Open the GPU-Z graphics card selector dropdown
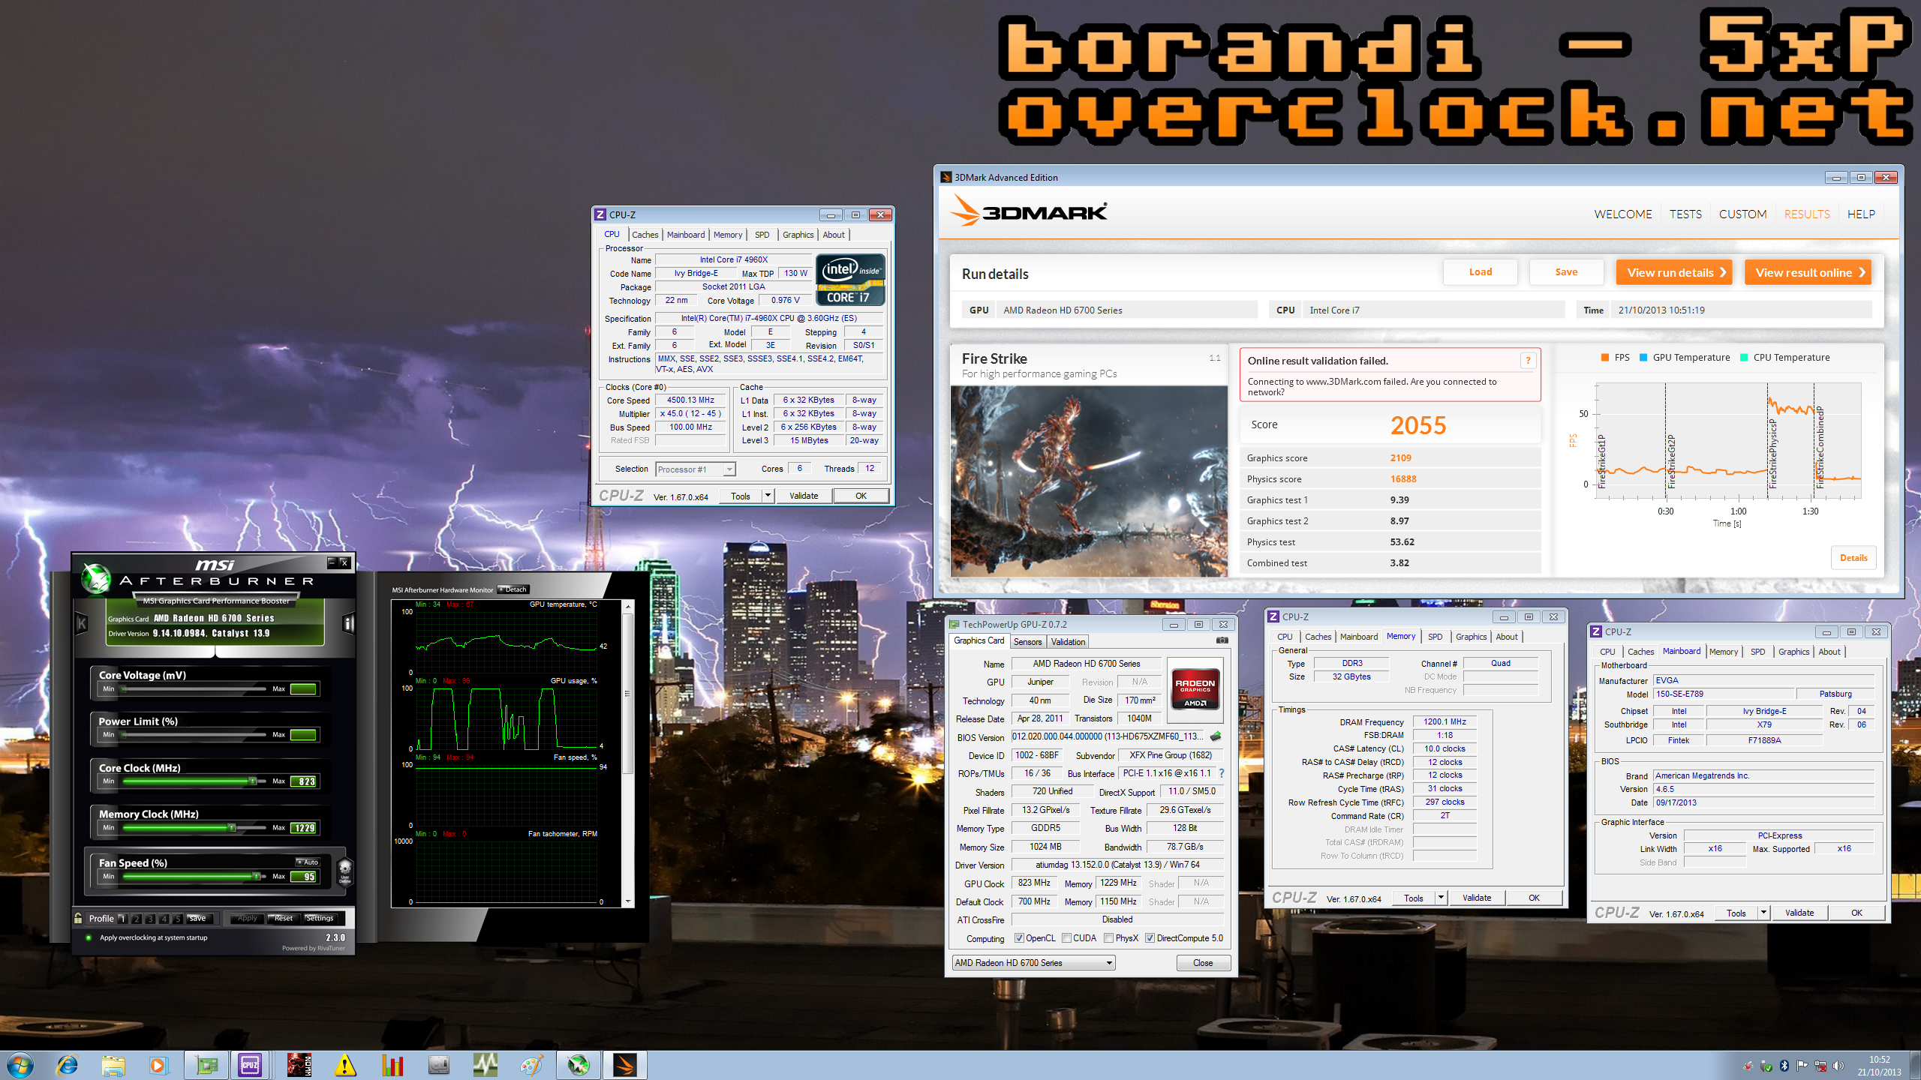This screenshot has height=1080, width=1921. click(x=1033, y=963)
